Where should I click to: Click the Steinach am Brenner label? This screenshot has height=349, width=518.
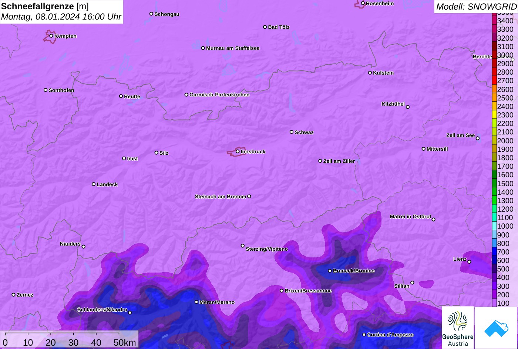pyautogui.click(x=221, y=196)
